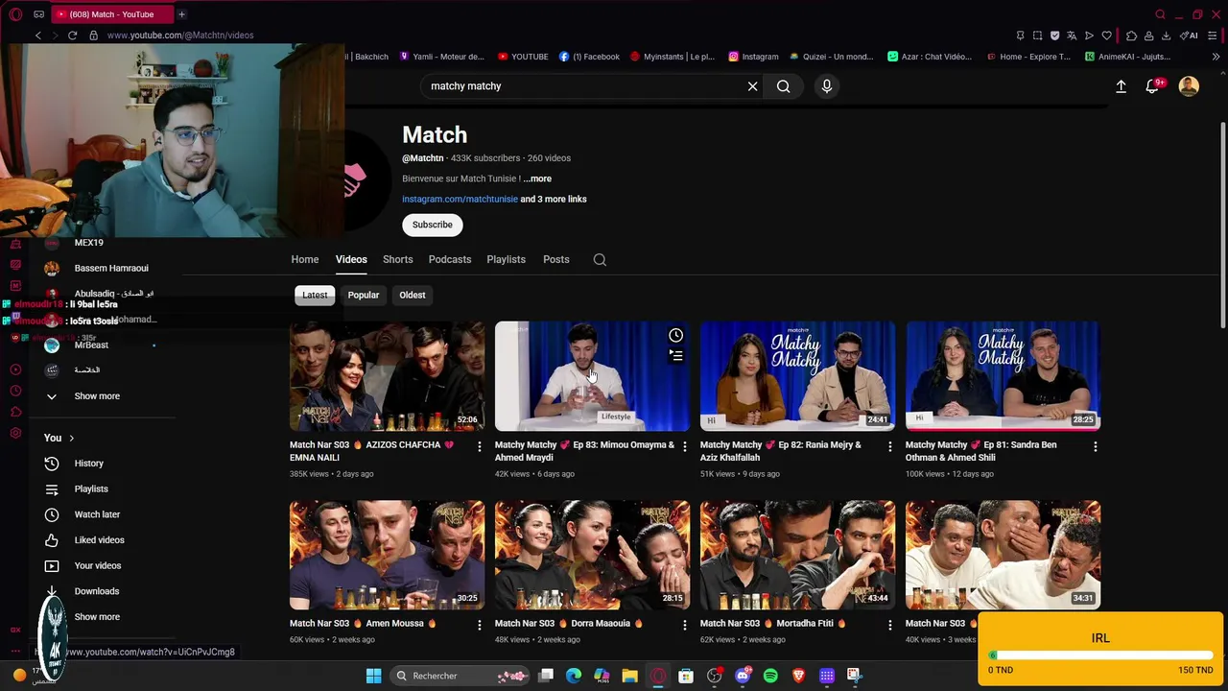Open the You section chevron
This screenshot has height=691, width=1228.
pos(71,439)
